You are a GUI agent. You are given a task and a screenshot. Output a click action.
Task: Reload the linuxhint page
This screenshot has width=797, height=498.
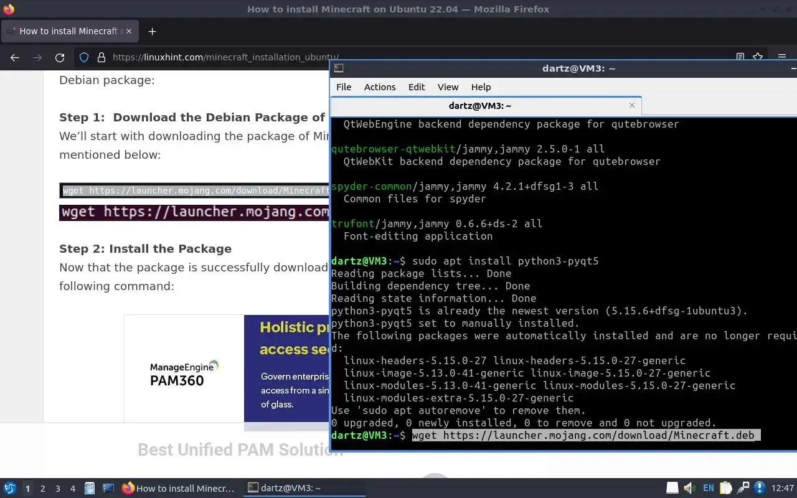pos(60,57)
